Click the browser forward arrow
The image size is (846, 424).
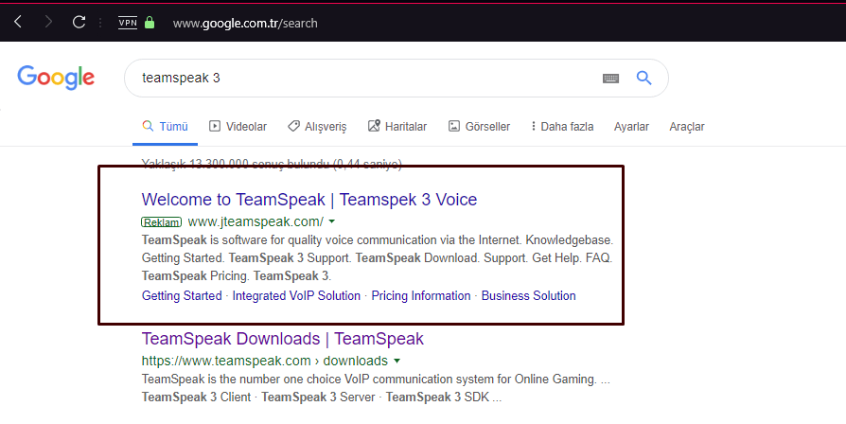48,22
